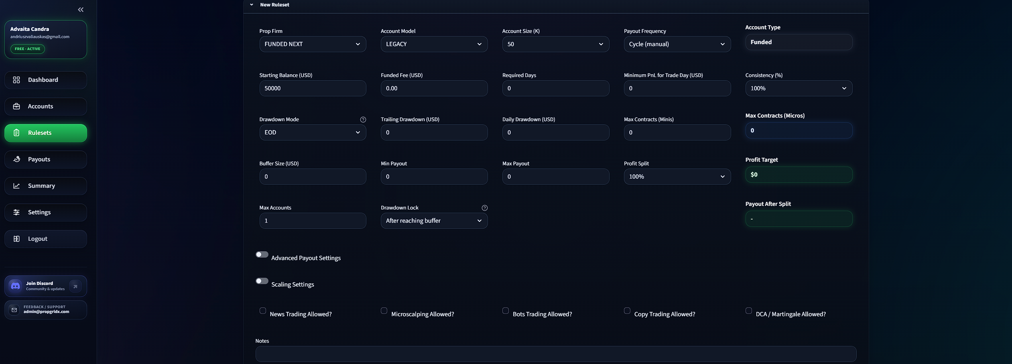Click the Accounts briefcase icon
Image resolution: width=1012 pixels, height=364 pixels.
click(x=16, y=106)
